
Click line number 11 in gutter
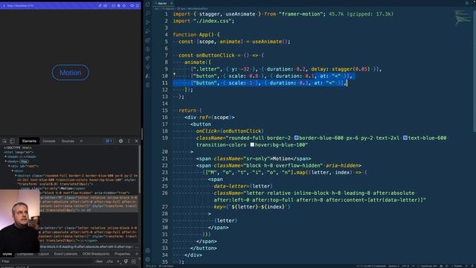coord(165,83)
